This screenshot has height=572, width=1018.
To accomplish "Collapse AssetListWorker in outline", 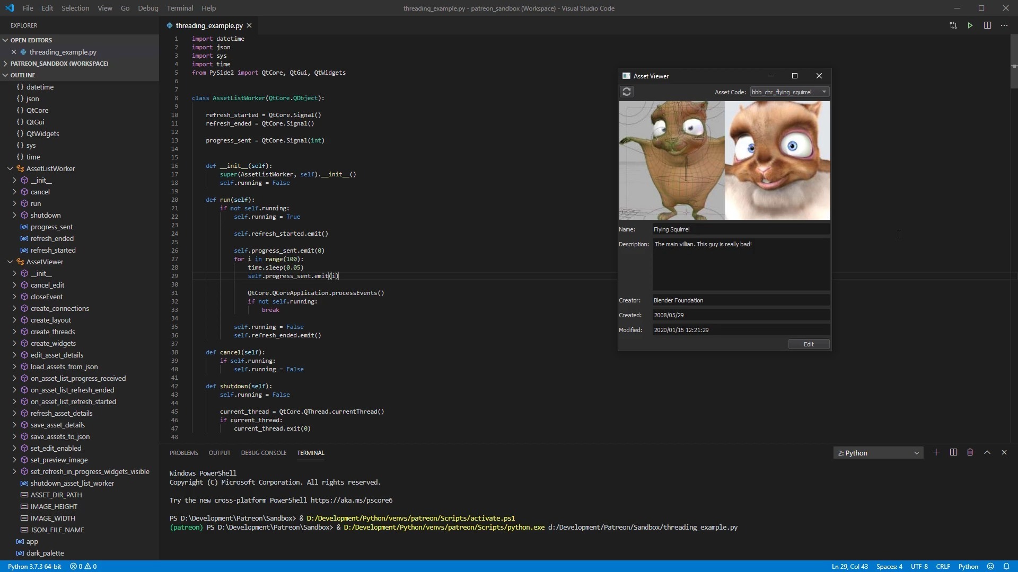I will tap(10, 168).
